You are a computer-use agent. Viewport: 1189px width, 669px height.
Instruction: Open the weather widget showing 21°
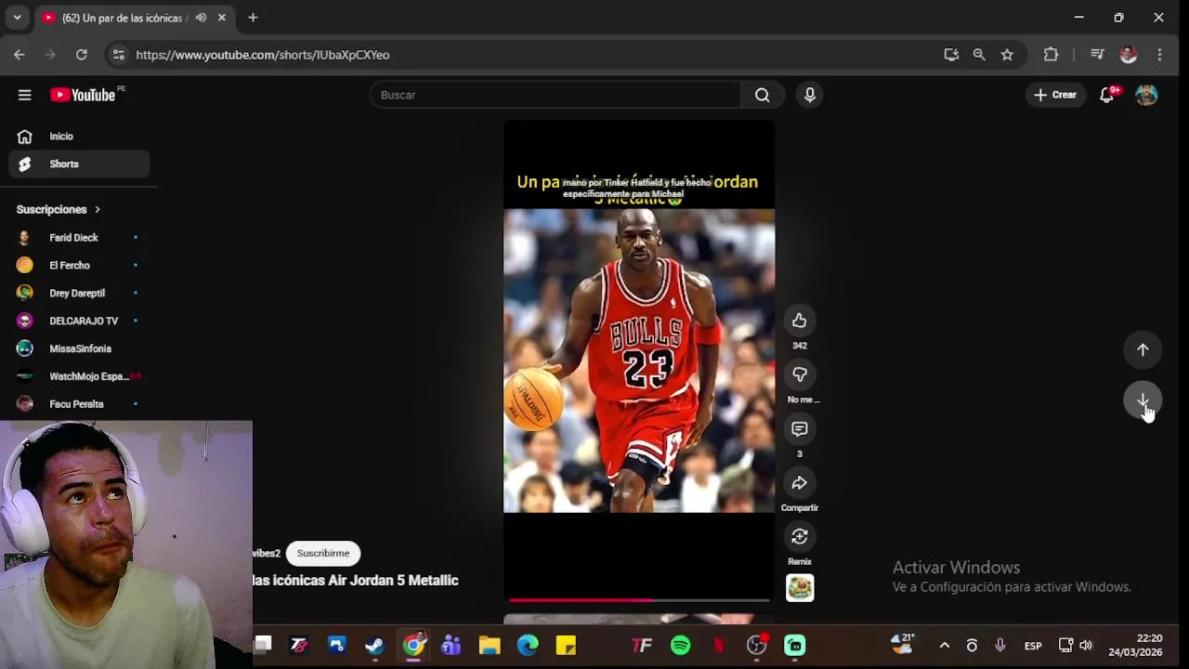[903, 642]
